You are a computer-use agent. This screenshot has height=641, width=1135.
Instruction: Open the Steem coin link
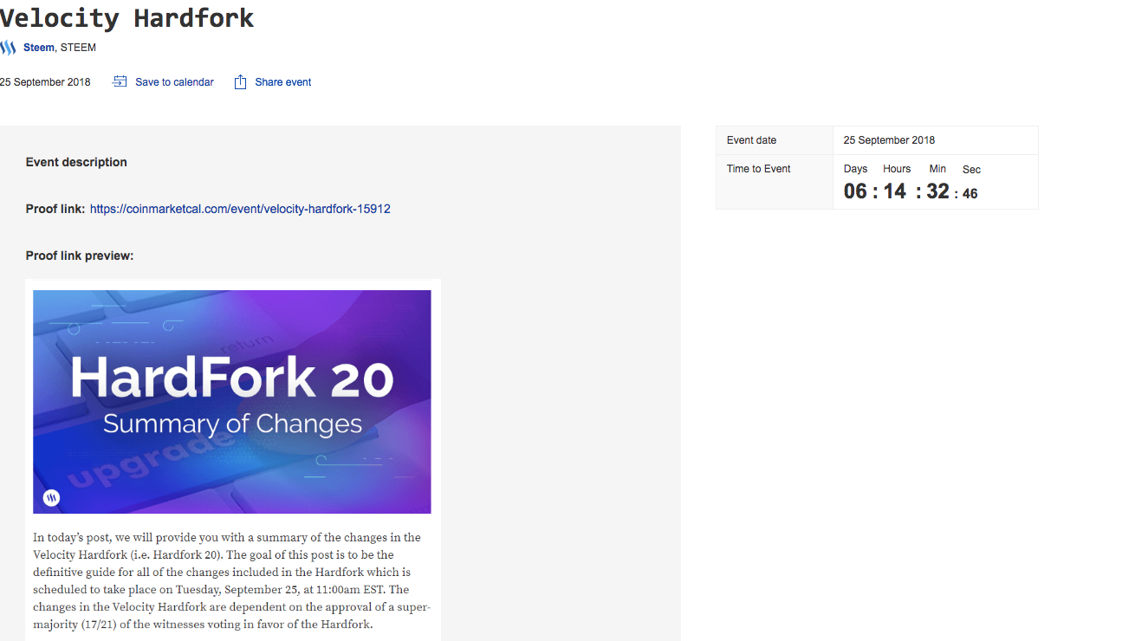tap(39, 48)
